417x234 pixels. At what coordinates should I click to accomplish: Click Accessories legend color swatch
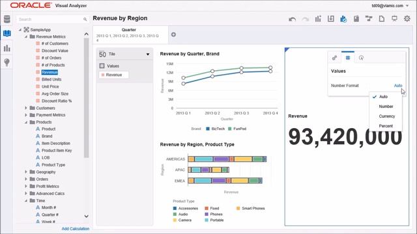175,208
